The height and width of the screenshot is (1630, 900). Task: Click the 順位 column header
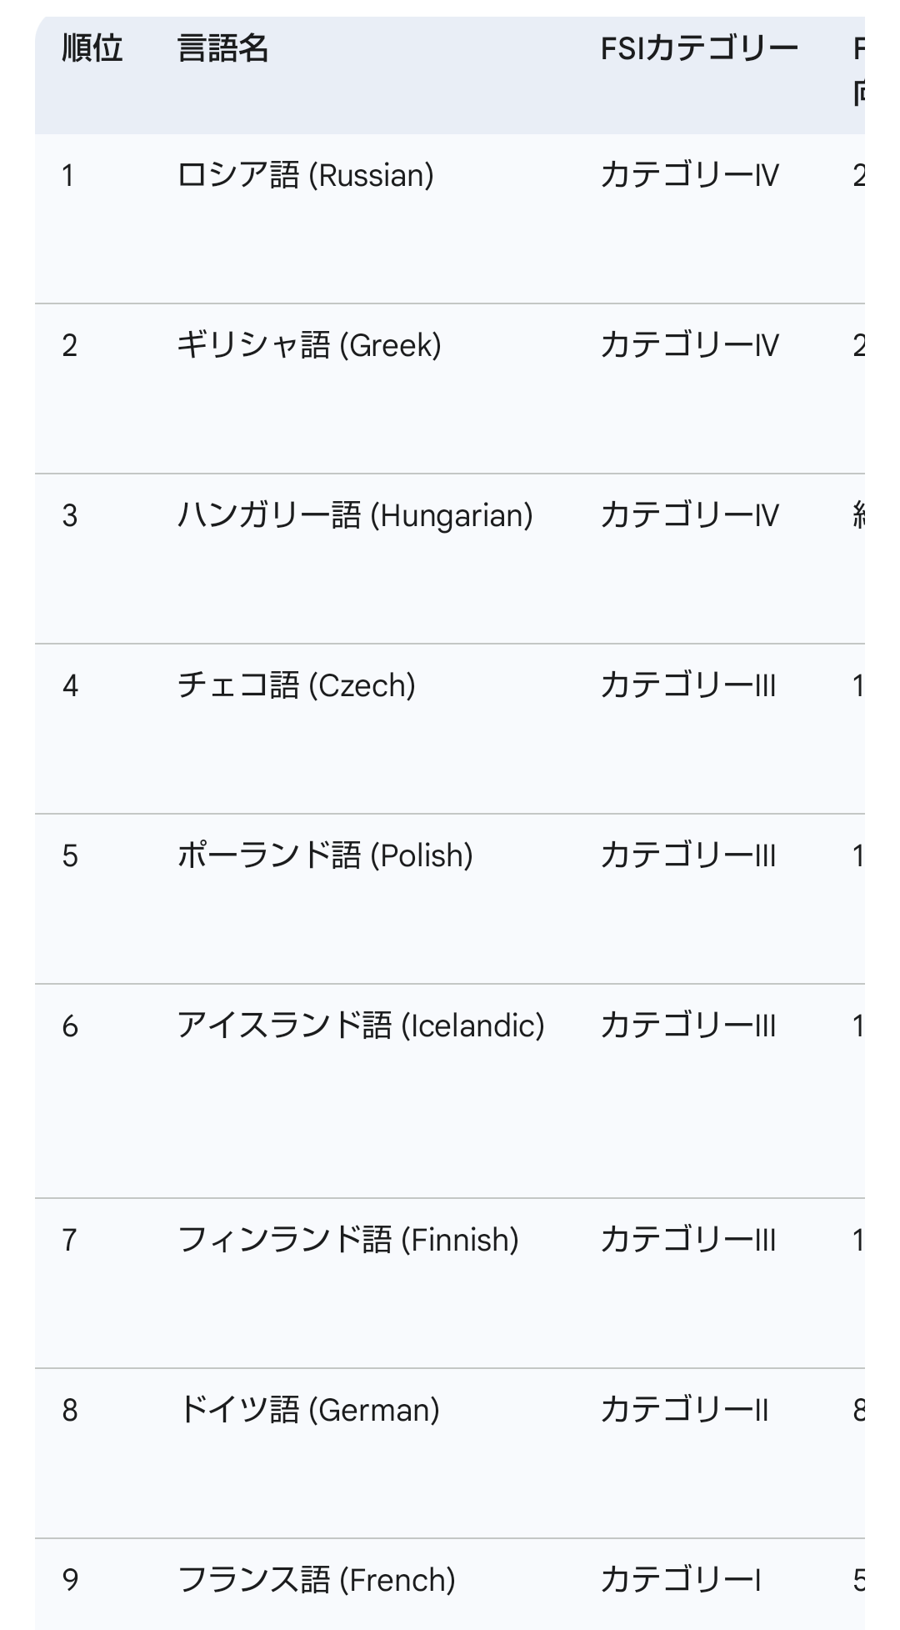pos(92,48)
